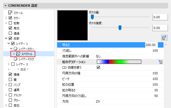This screenshot has height=108, width=171.
Task: Uncheck the カラー checkbox
Action: 10,18
